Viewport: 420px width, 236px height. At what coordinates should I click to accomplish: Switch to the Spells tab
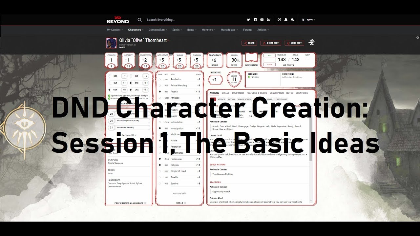(225, 93)
